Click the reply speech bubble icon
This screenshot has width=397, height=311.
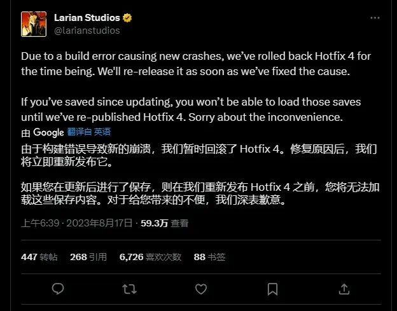58,289
